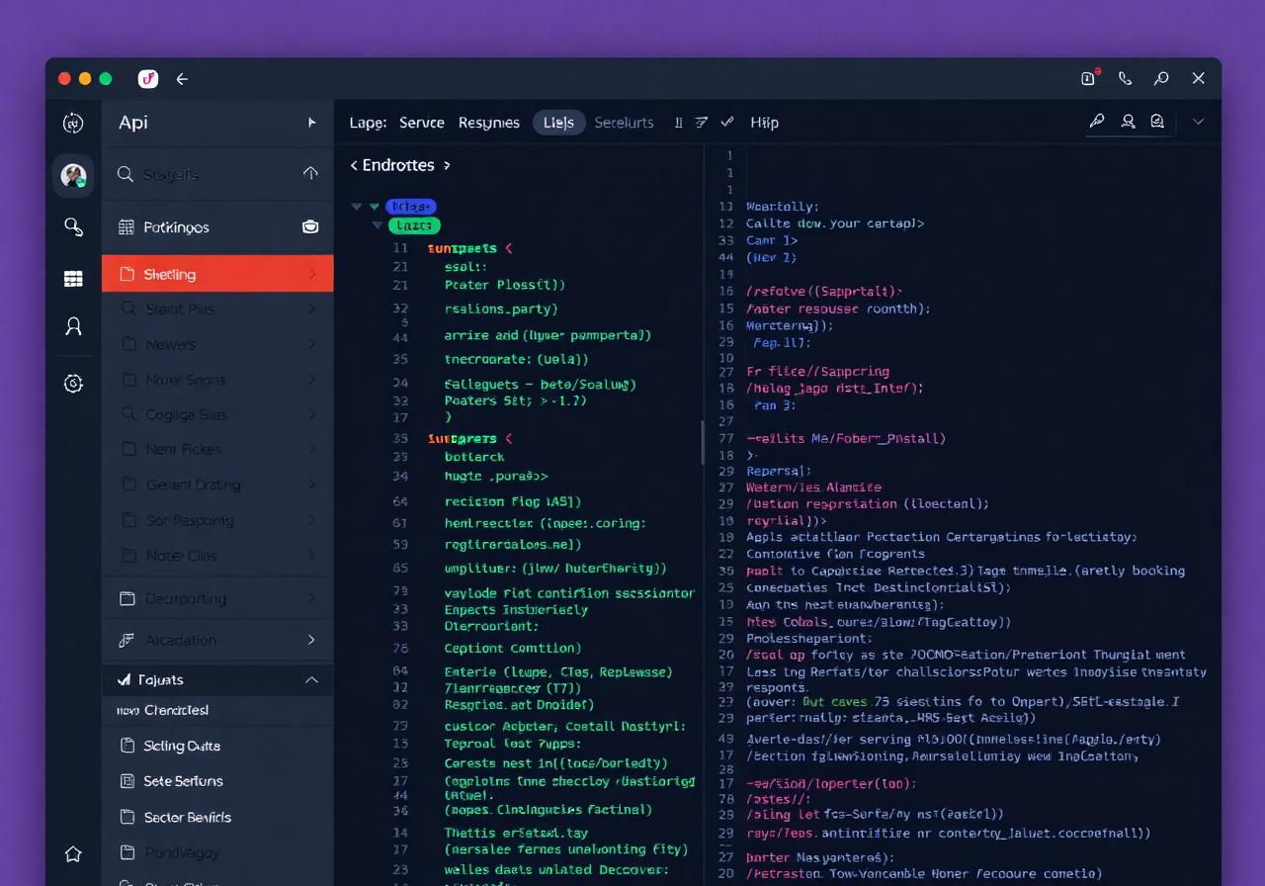Click the blue tag pill in tree
1265x886 pixels.
click(410, 207)
